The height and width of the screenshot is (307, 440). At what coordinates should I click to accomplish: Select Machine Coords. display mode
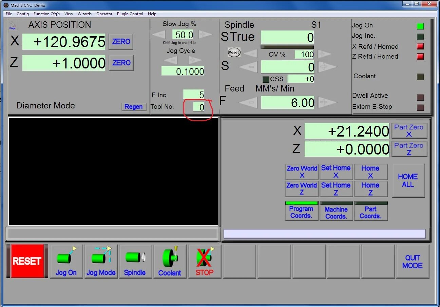coord(336,211)
